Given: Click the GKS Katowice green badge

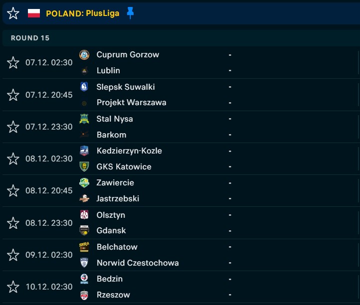Looking at the screenshot, I should (x=84, y=166).
